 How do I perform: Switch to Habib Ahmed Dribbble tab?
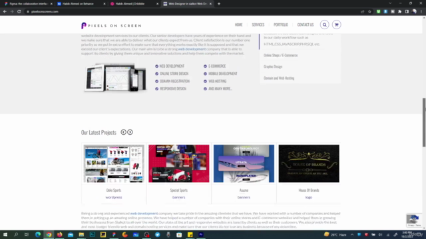[130, 4]
